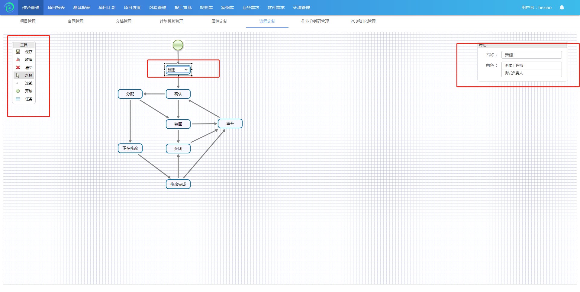580x292 pixels.
Task: Click the 名称 name input field
Action: coord(531,55)
